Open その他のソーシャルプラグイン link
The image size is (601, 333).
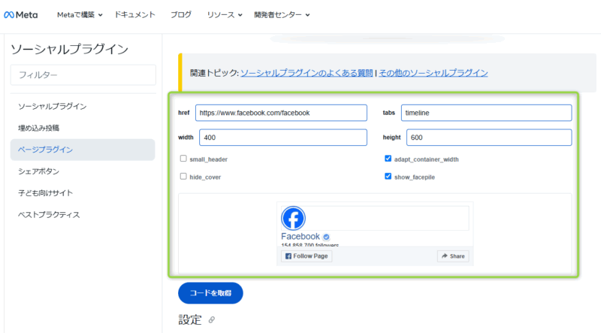433,73
